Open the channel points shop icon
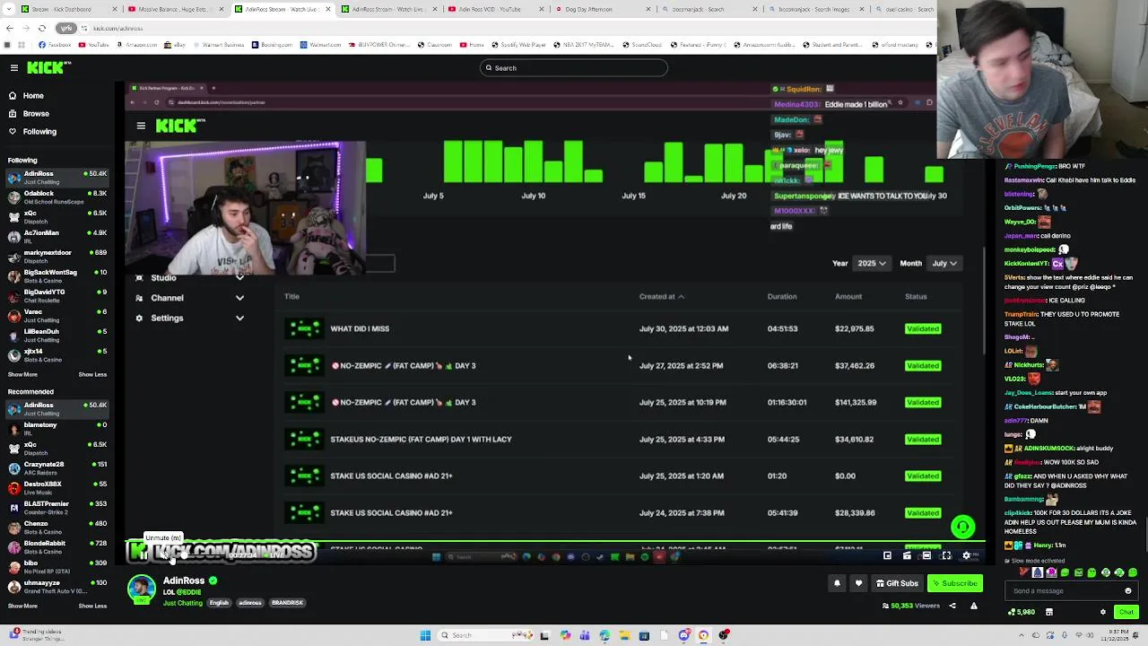The image size is (1148, 646). coord(1048,612)
